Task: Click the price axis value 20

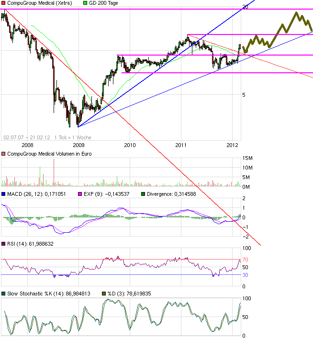Action: coord(245,7)
